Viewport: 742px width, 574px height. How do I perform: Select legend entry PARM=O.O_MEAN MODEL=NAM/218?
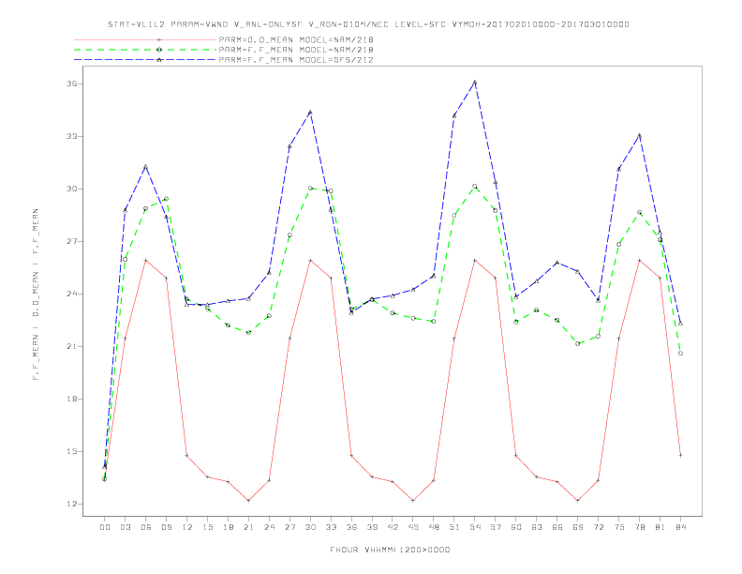pos(296,39)
